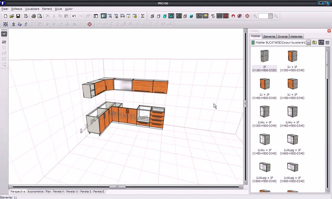The image size is (332, 199).
Task: Toggle the red grid display button
Action: pyautogui.click(x=226, y=16)
